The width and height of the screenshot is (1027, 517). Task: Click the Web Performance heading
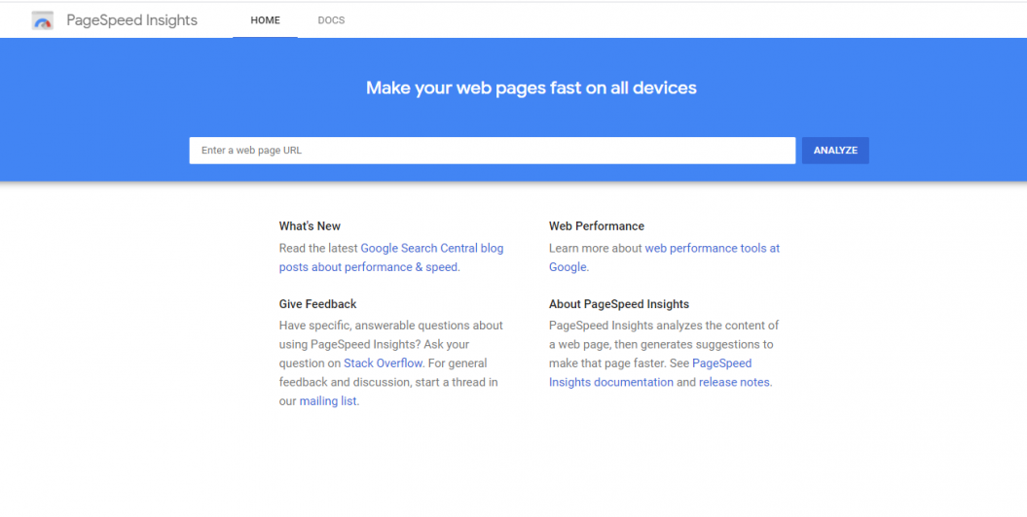(x=597, y=226)
